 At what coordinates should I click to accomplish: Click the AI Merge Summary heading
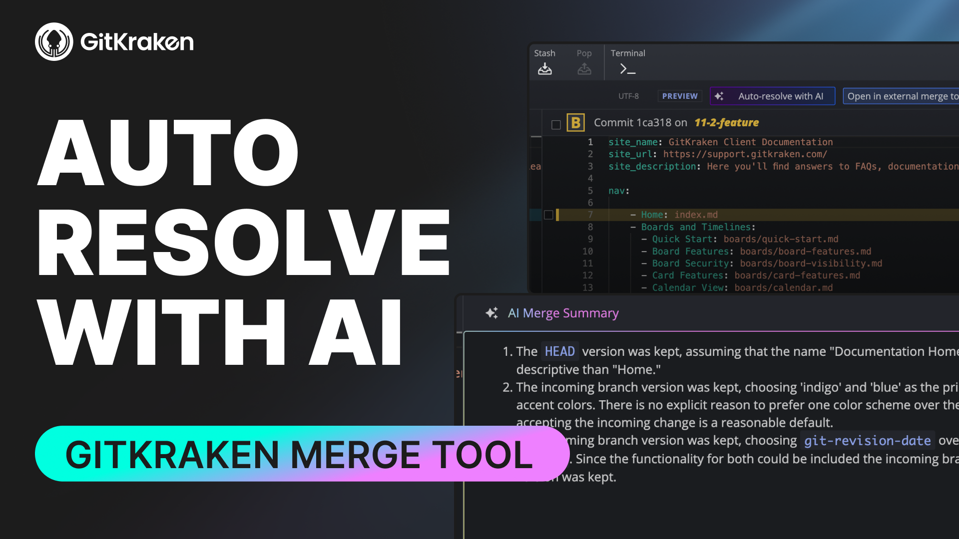pyautogui.click(x=563, y=313)
